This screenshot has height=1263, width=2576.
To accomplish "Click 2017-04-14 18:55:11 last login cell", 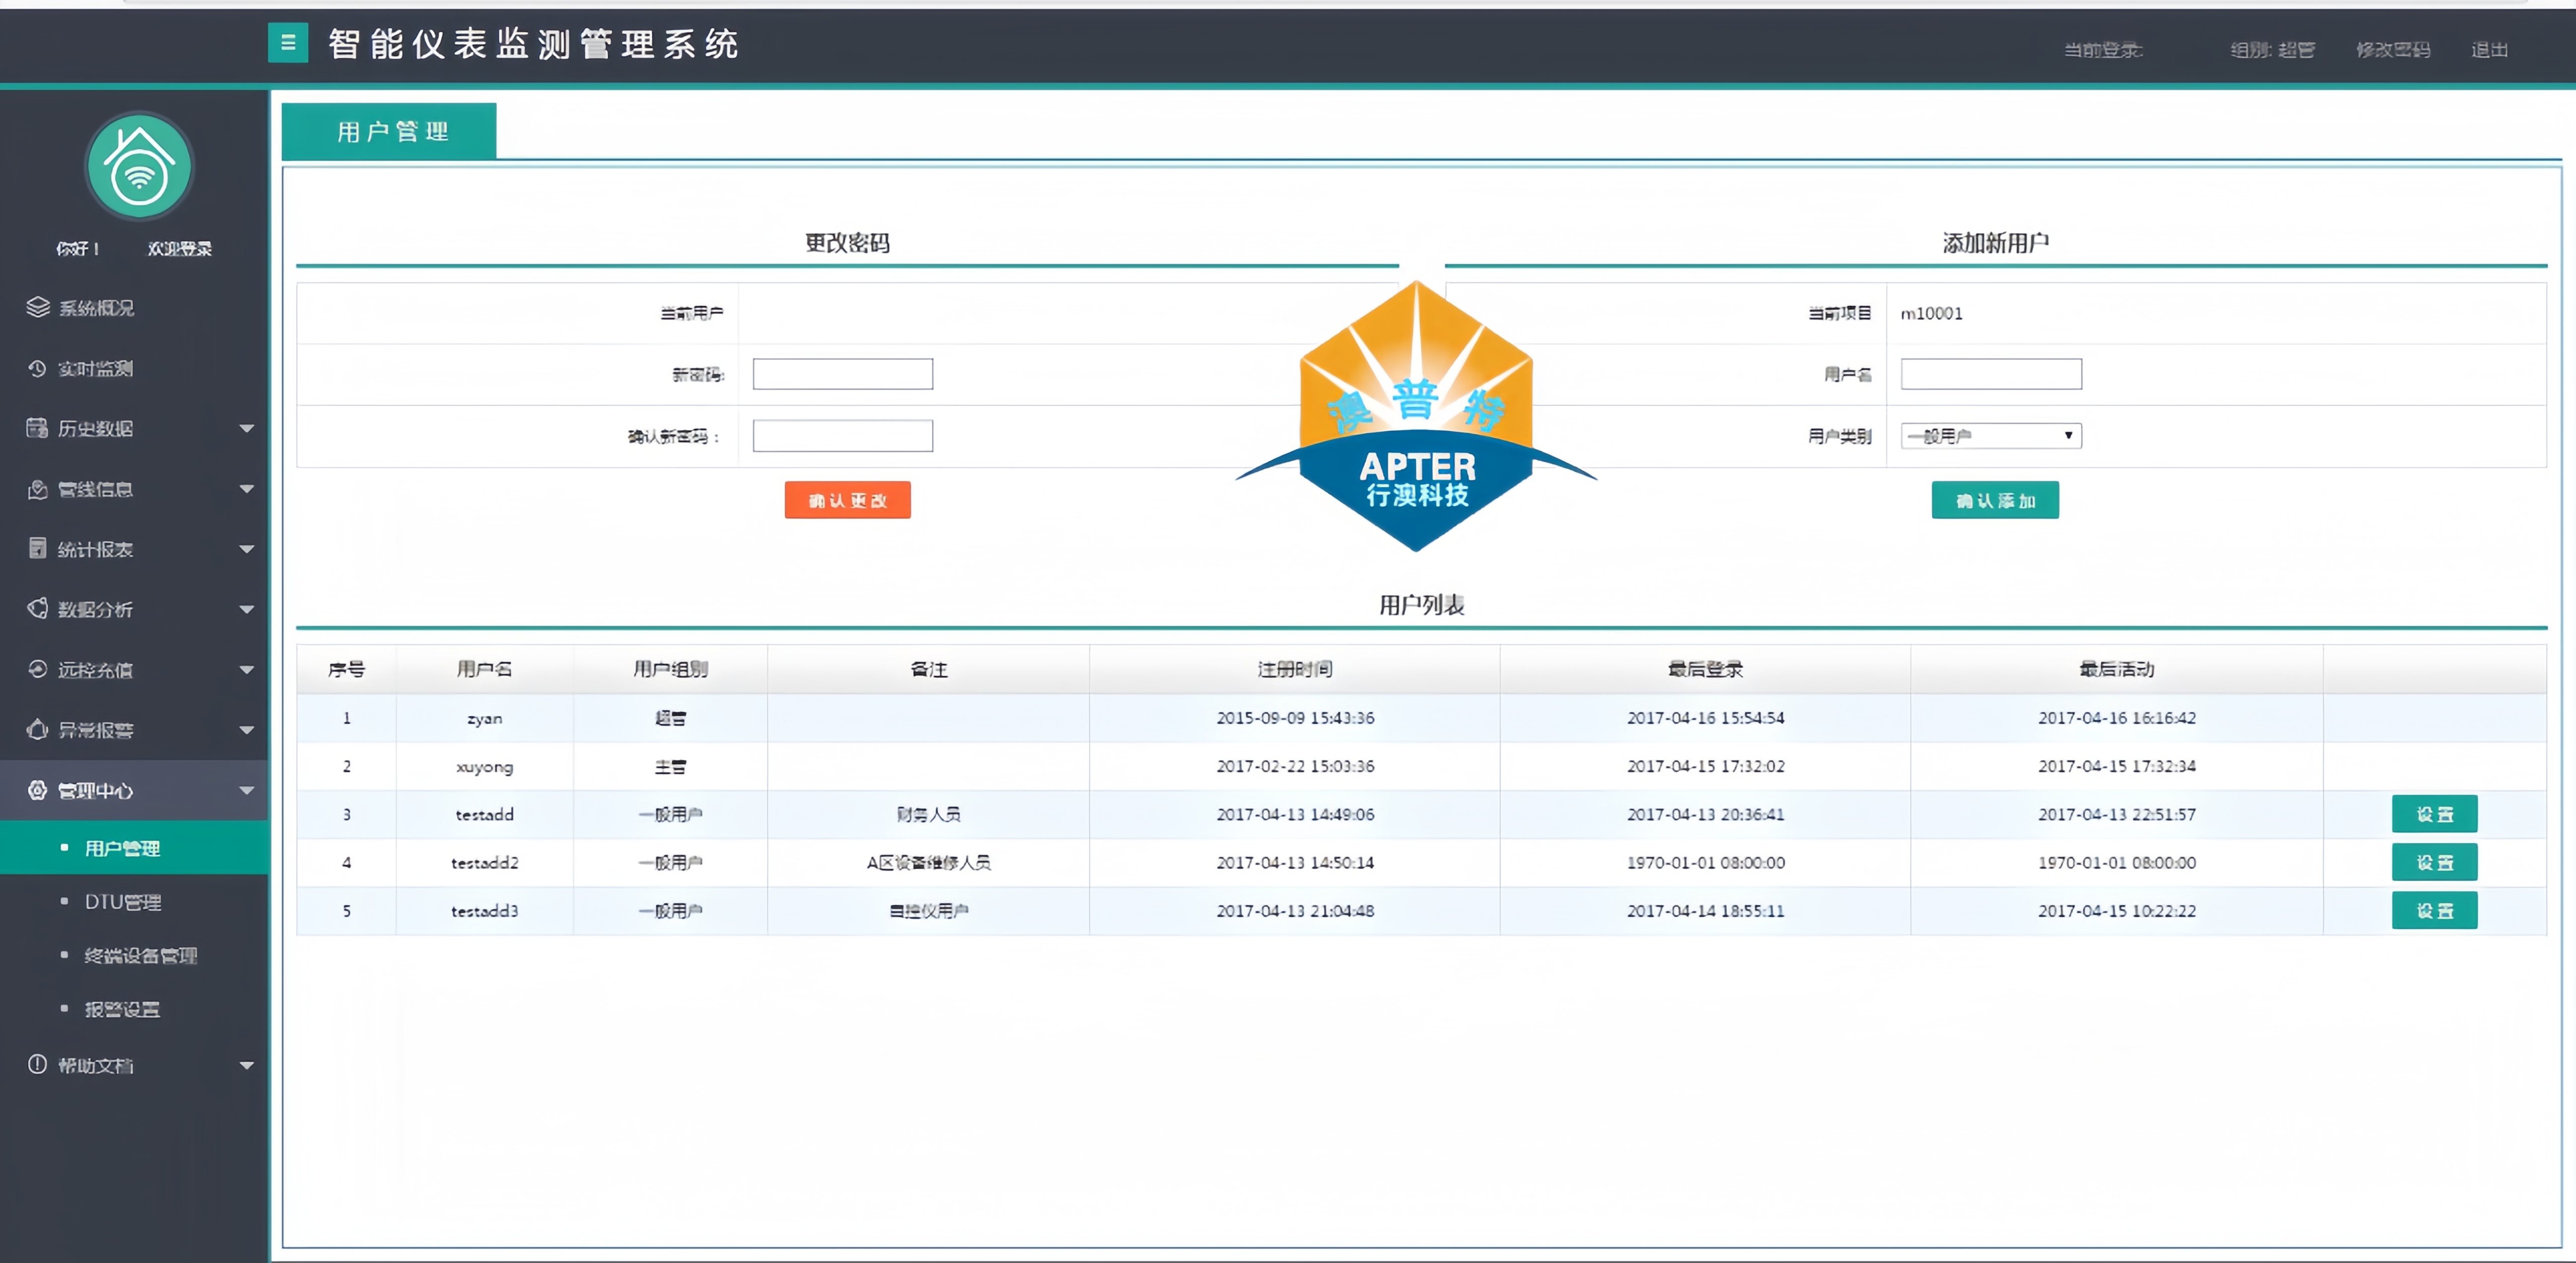I will point(1705,910).
